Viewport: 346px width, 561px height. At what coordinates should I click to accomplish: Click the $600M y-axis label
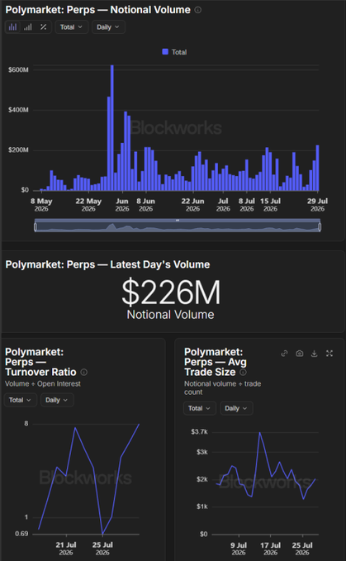(18, 69)
